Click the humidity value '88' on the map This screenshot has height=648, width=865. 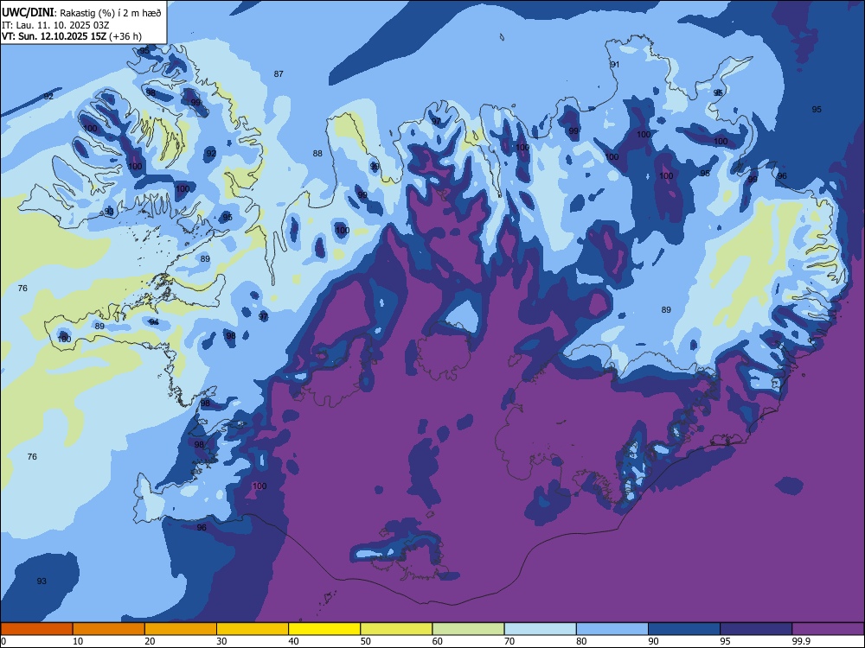[x=317, y=153]
